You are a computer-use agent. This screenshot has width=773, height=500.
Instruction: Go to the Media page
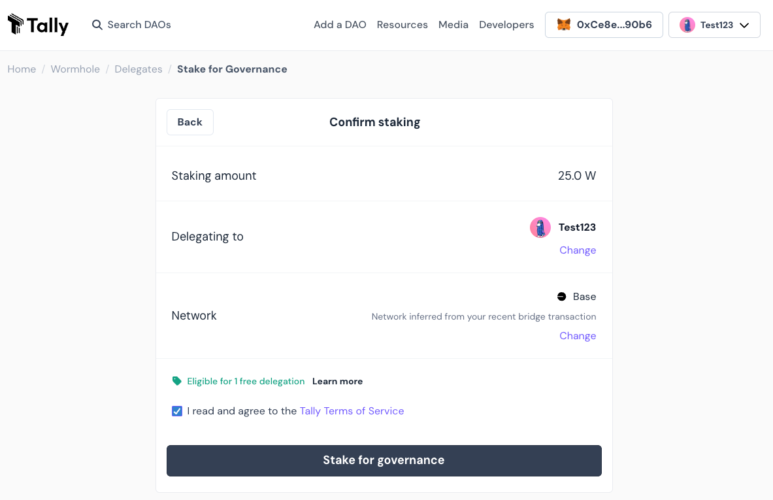(x=453, y=25)
